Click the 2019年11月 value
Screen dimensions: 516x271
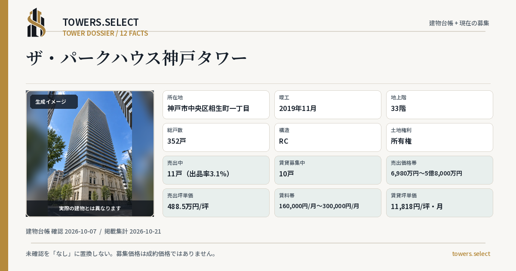point(298,108)
